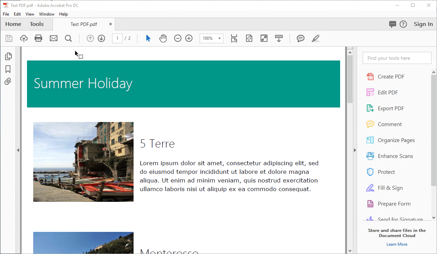Click the Find your tools here field
Screen dimensions: 437x254
click(397, 58)
